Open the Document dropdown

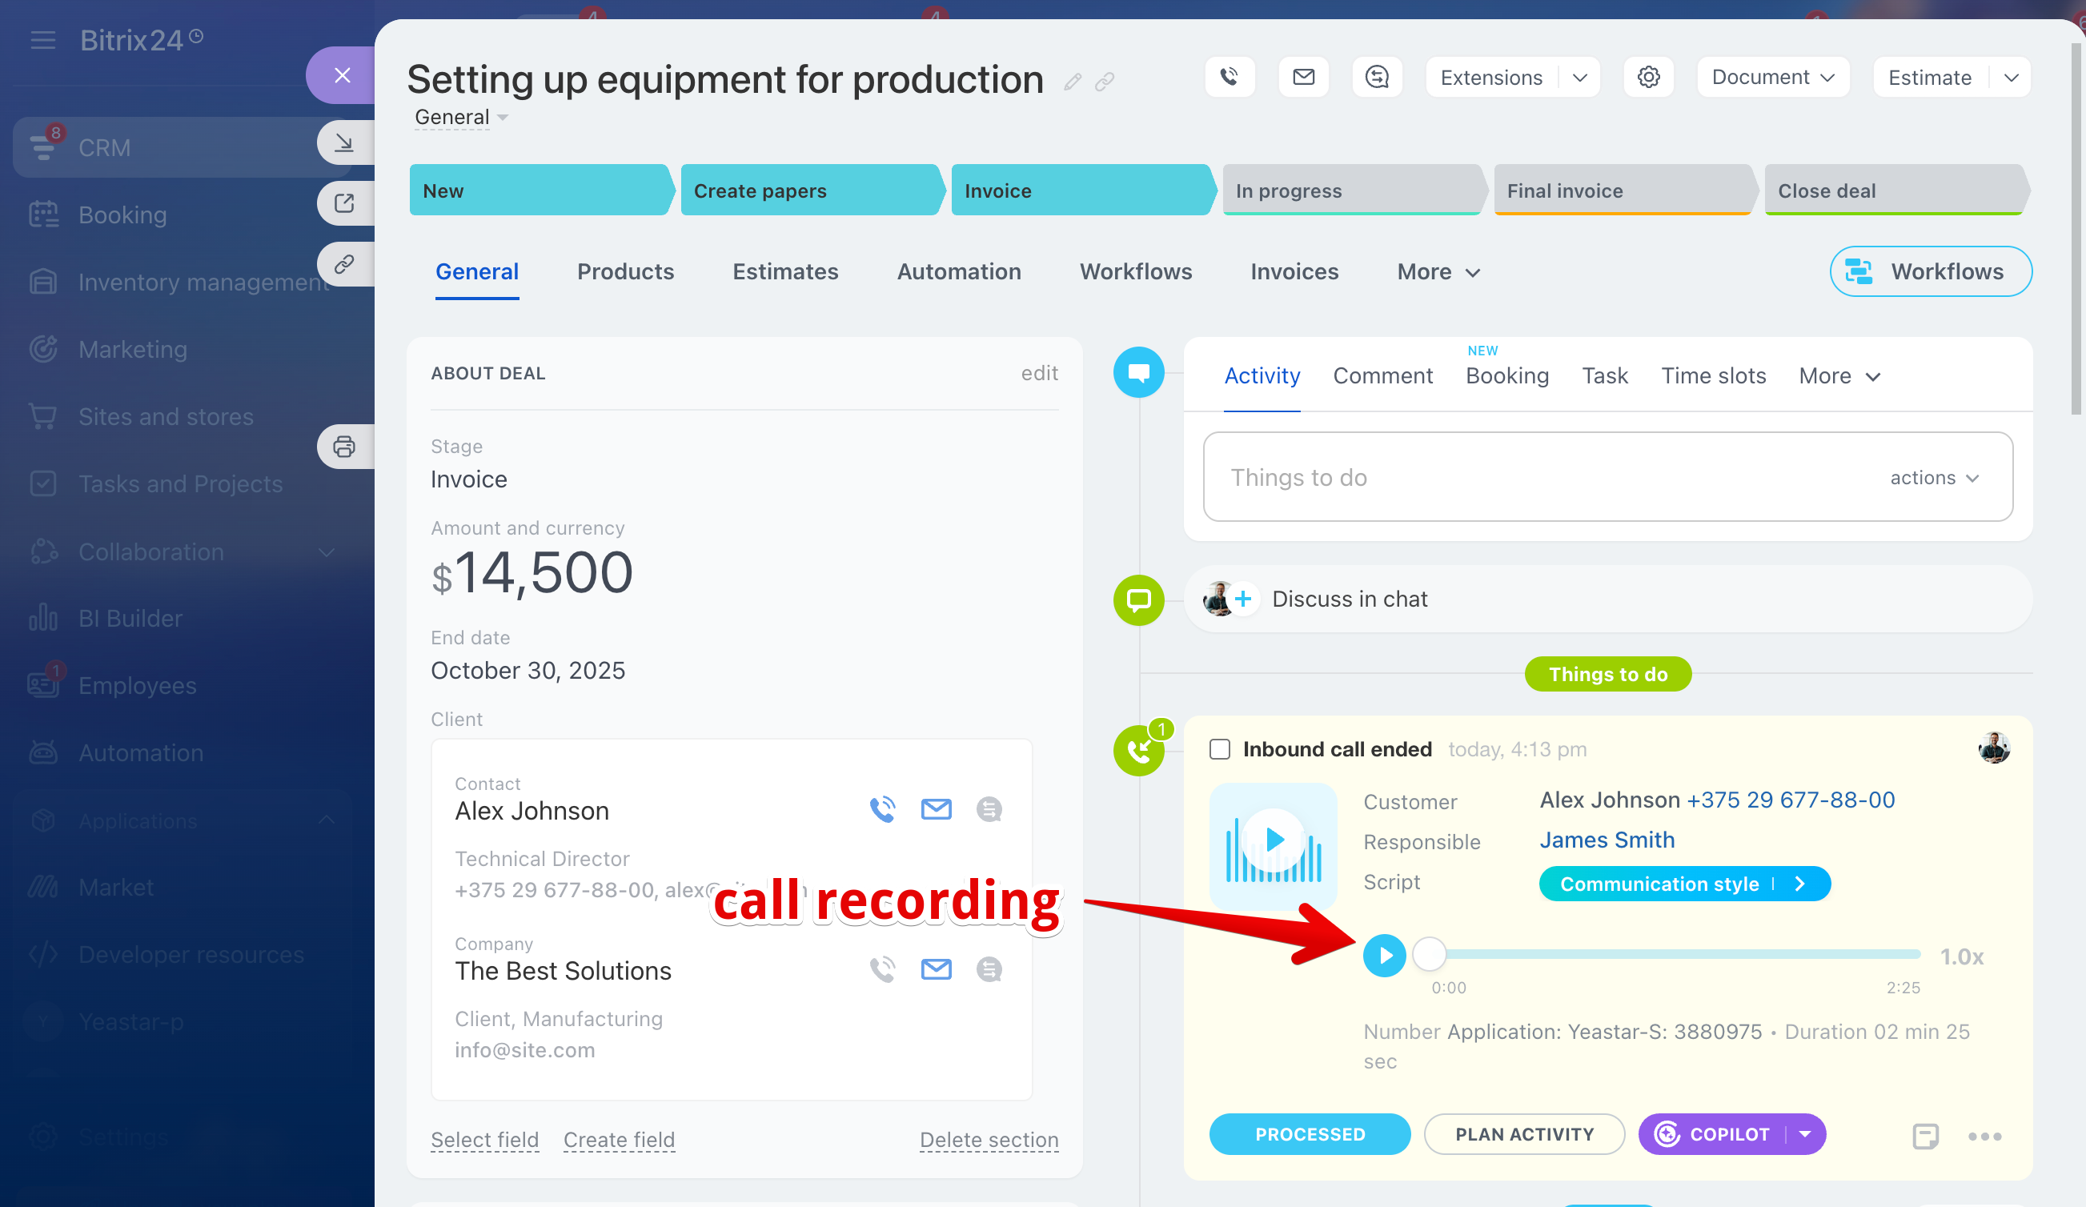coord(1772,77)
